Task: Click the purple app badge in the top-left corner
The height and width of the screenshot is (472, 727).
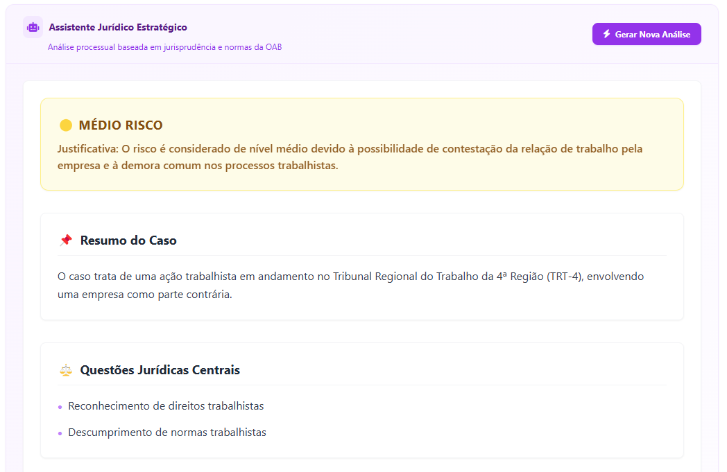Action: point(33,27)
